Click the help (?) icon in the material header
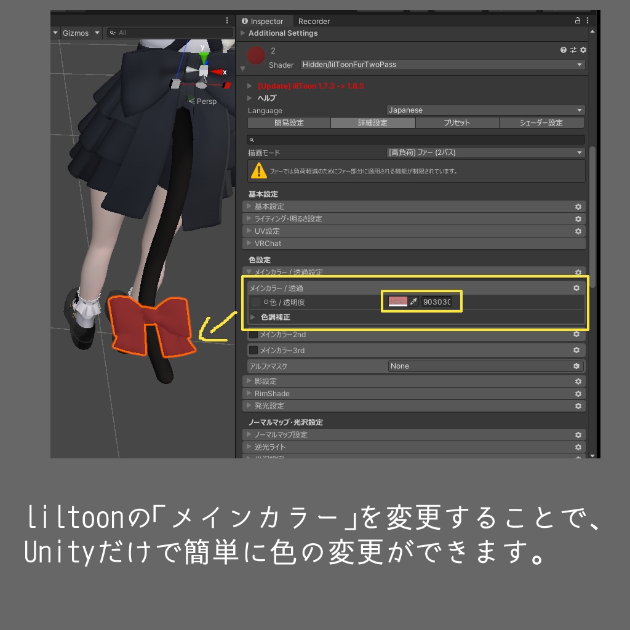Image resolution: width=630 pixels, height=630 pixels. [x=563, y=49]
